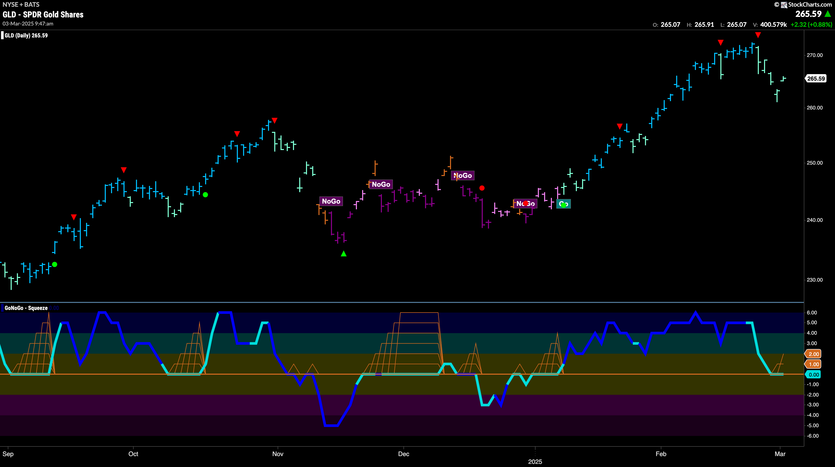Click the 250.00 price axis label
This screenshot has height=467, width=835.
pos(814,163)
